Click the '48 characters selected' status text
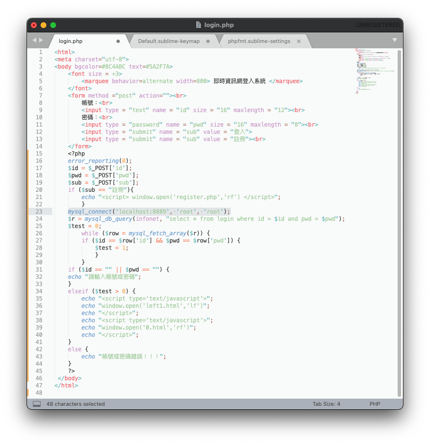The width and height of the screenshot is (430, 445). click(75, 404)
